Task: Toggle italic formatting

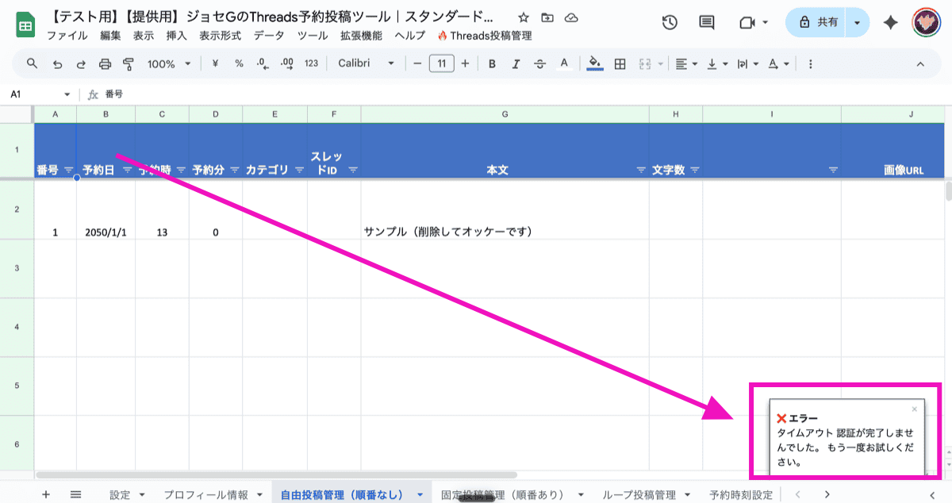Action: click(x=516, y=63)
